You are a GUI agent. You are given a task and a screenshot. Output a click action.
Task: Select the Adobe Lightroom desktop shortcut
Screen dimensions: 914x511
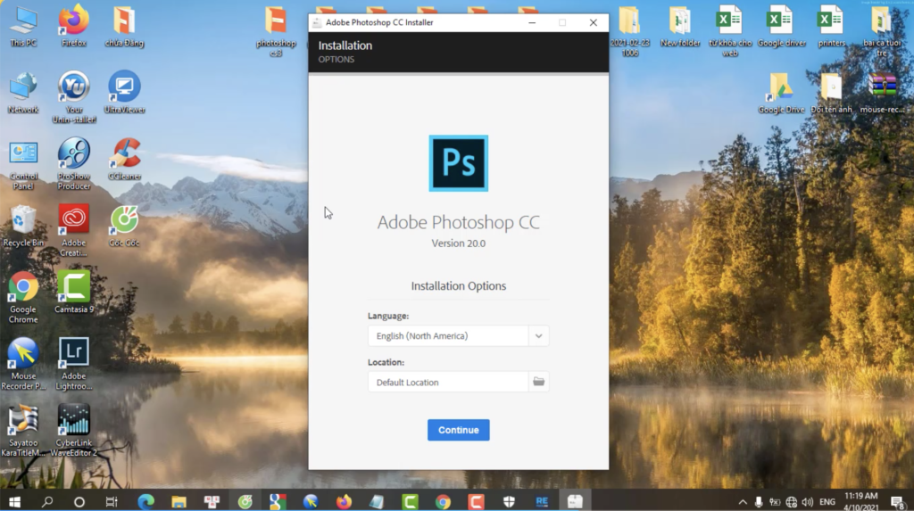[74, 365]
